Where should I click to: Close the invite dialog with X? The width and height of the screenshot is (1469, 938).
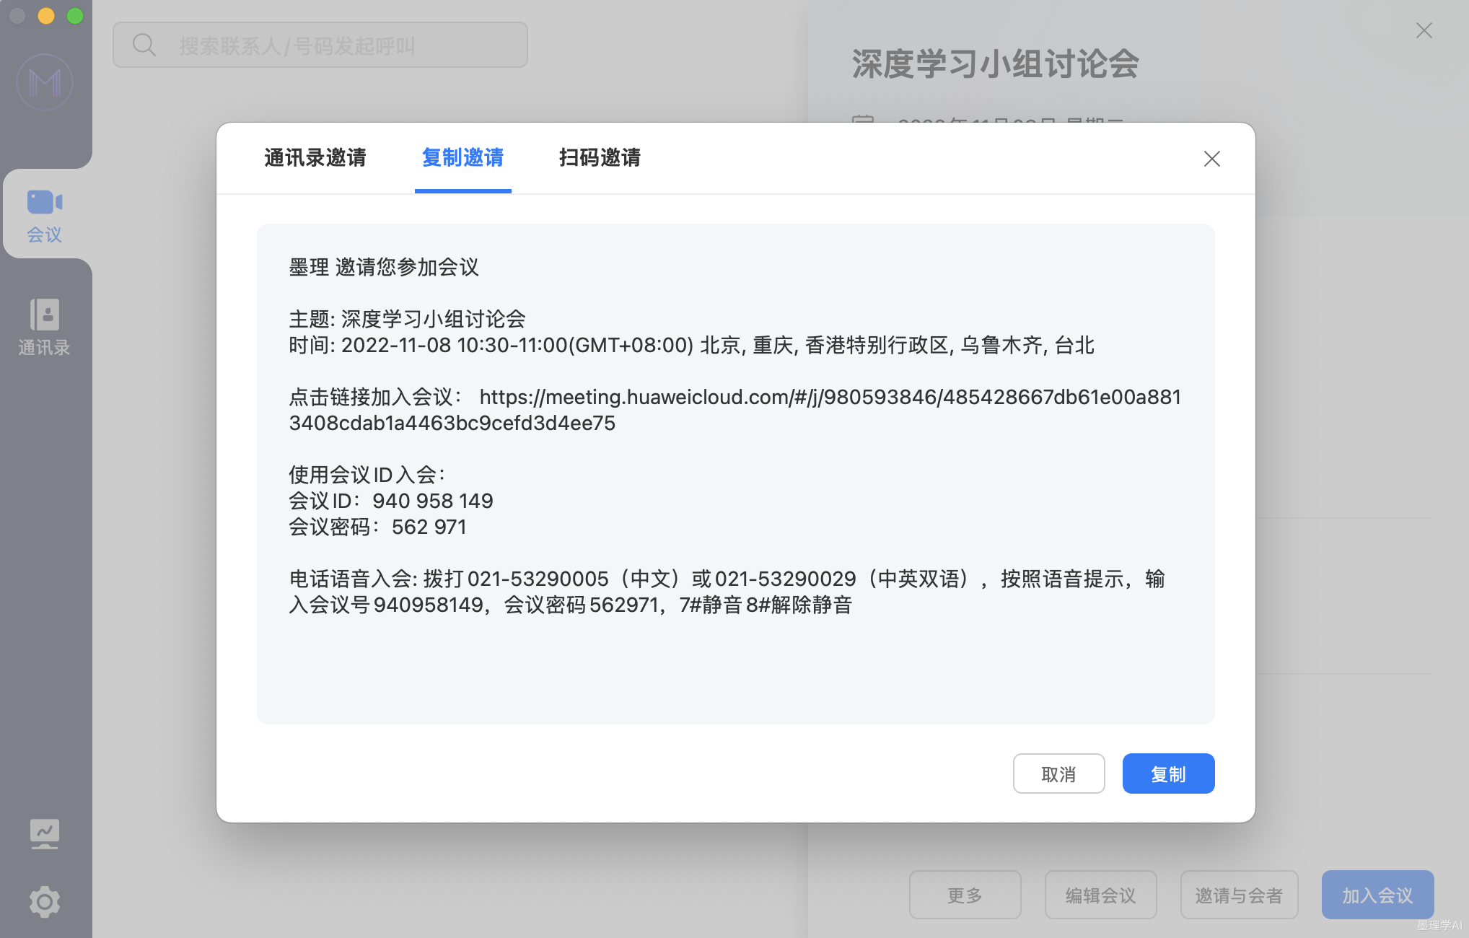(x=1211, y=159)
